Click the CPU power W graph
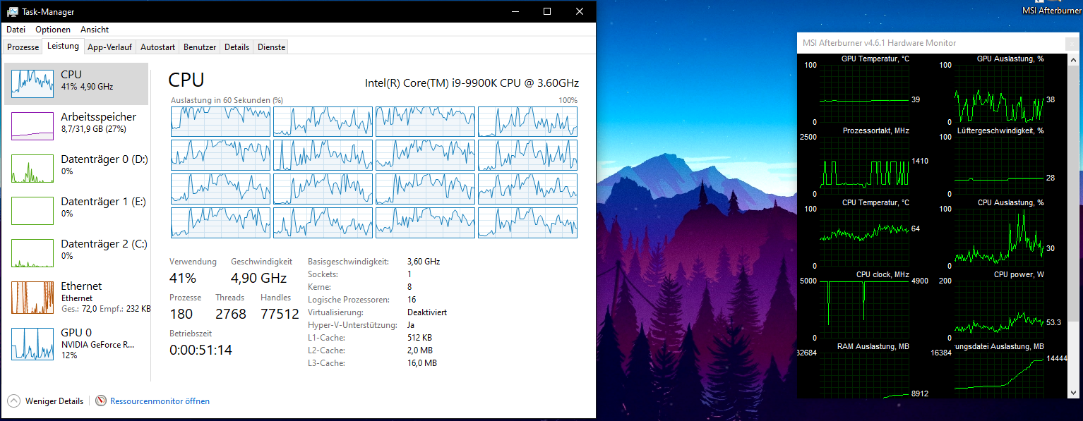 point(999,310)
